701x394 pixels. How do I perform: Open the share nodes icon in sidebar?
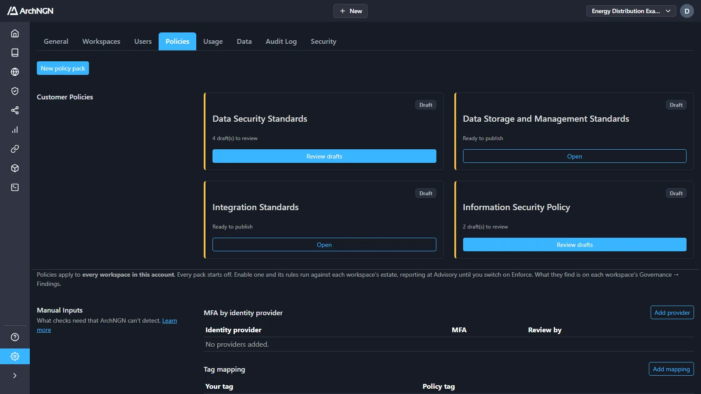tap(15, 110)
